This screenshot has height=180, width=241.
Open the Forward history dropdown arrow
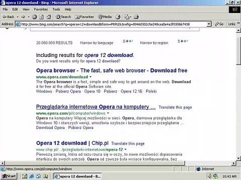pyautogui.click(x=29, y=17)
